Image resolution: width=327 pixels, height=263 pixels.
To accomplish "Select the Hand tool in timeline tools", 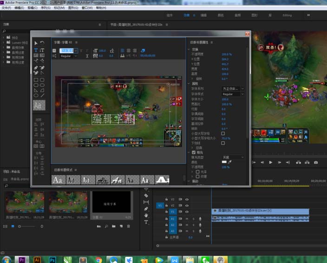I will pyautogui.click(x=146, y=215).
